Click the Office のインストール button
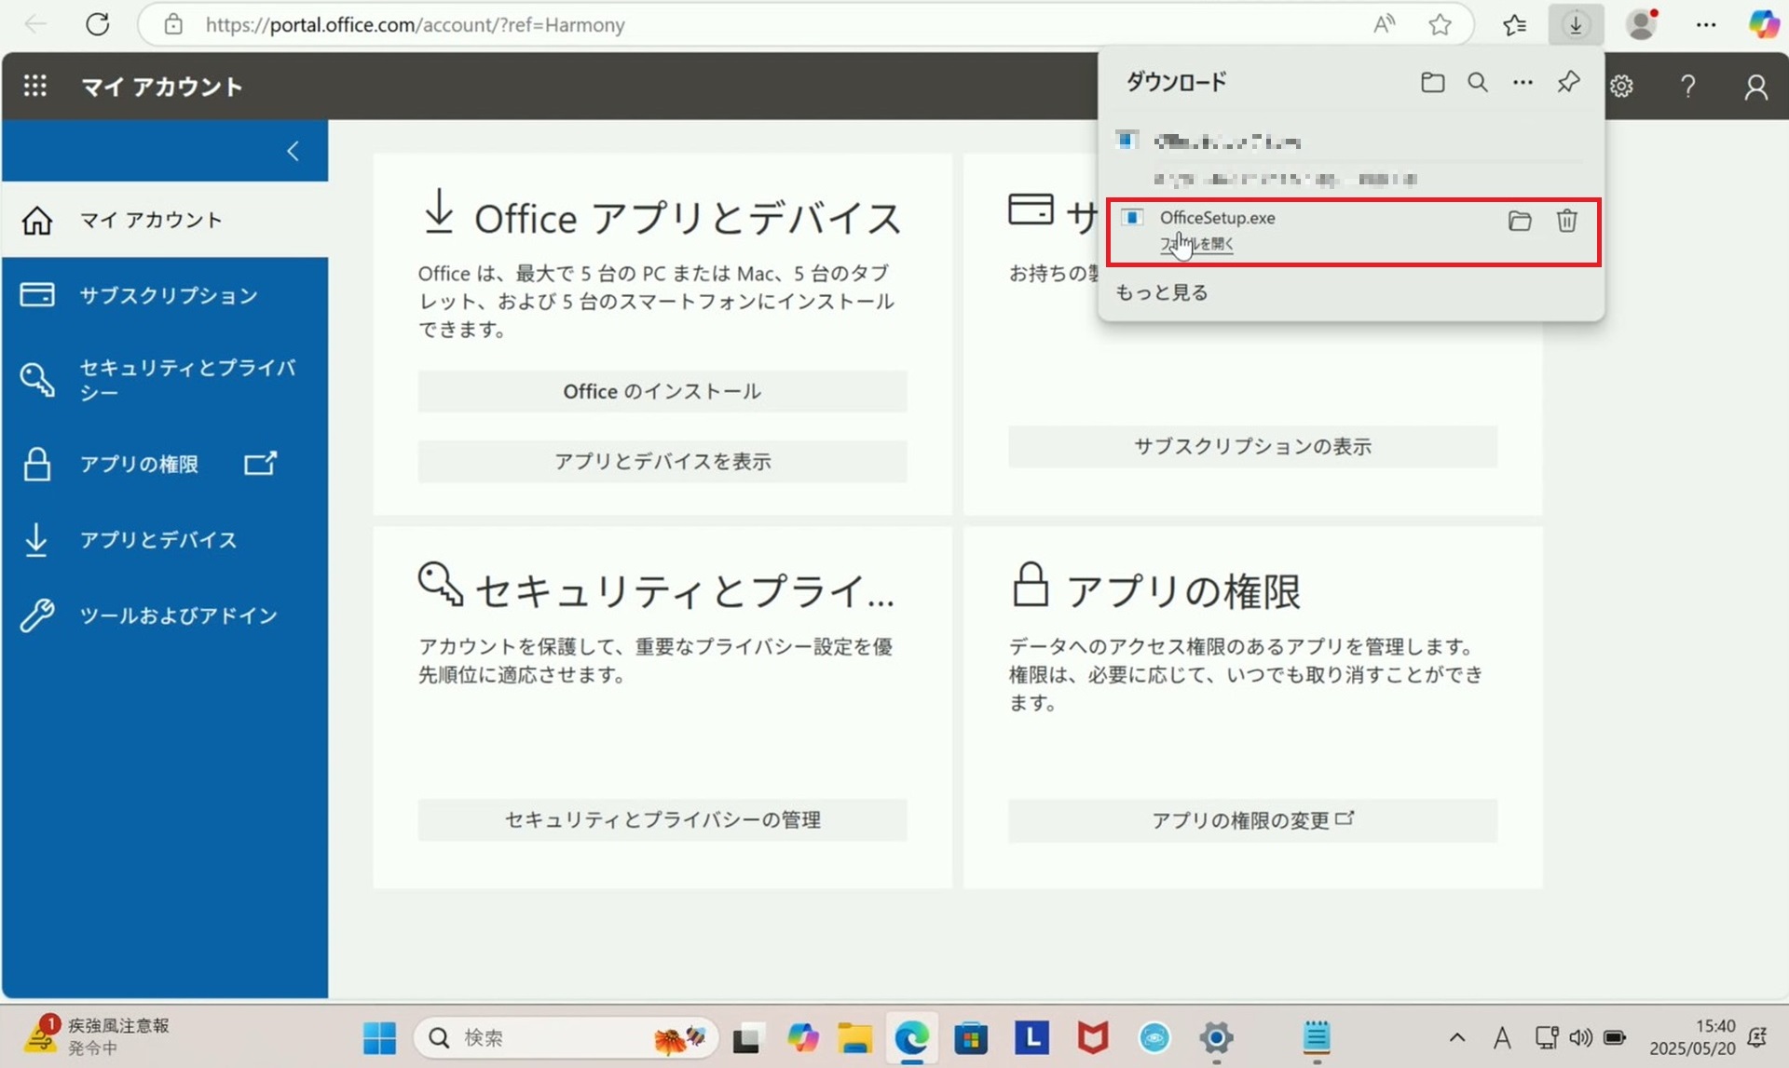 coord(662,391)
